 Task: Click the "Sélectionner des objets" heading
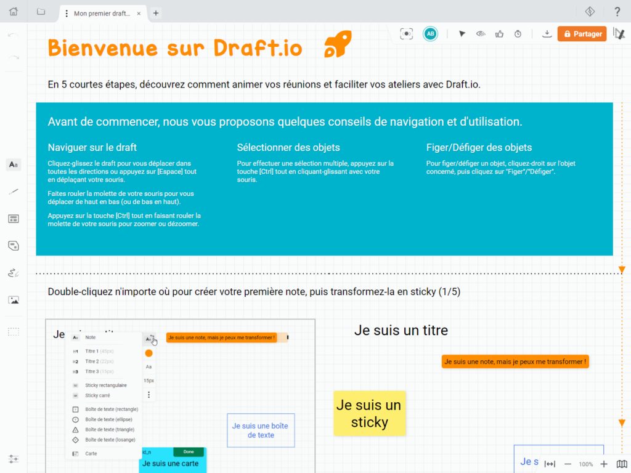point(288,148)
